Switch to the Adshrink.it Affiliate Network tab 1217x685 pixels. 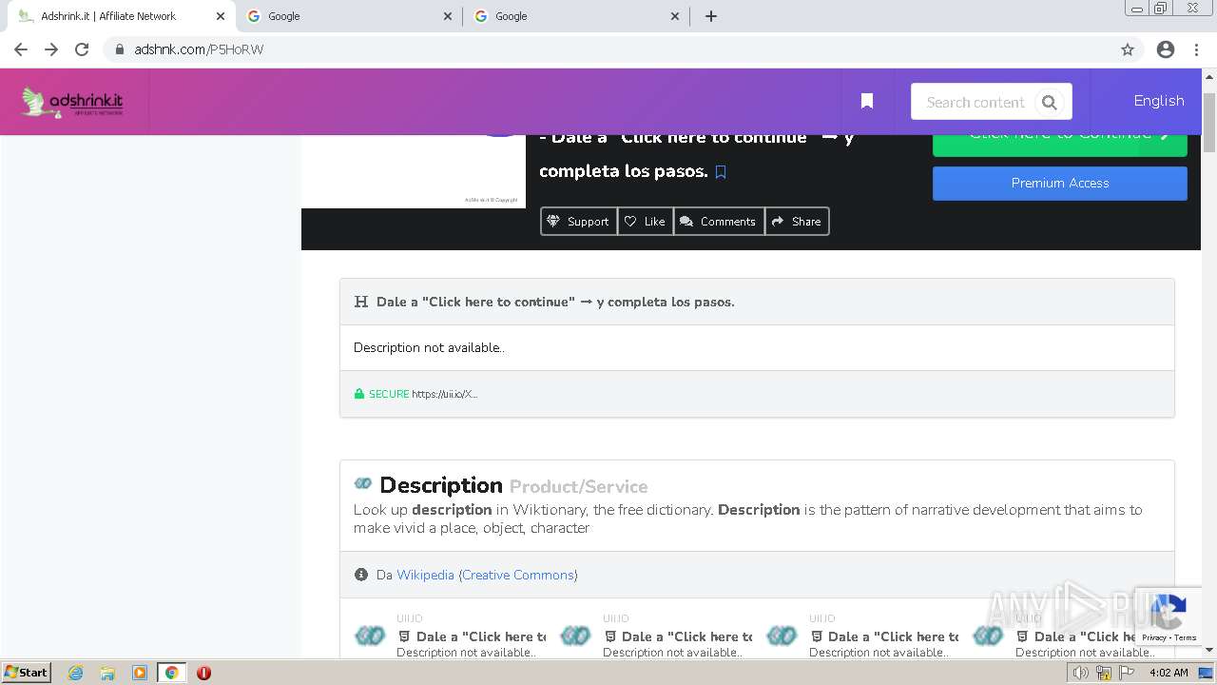tap(119, 16)
